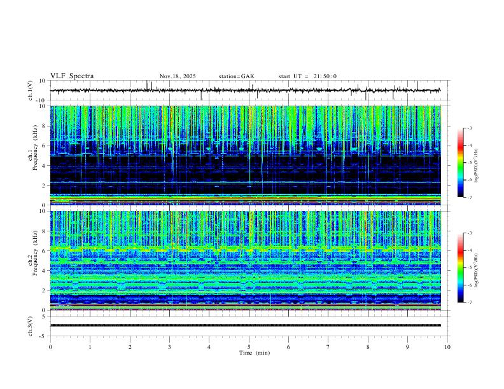Click the 'Time (min)' axis label

tap(255, 353)
